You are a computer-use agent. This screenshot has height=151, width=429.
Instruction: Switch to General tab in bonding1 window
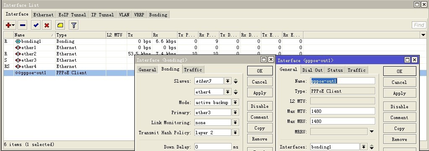(x=147, y=70)
